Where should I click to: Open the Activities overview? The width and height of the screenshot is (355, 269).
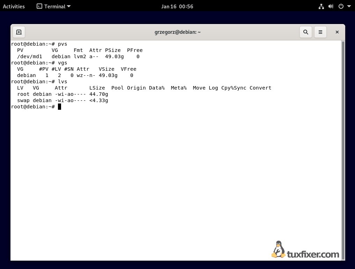[x=14, y=6]
